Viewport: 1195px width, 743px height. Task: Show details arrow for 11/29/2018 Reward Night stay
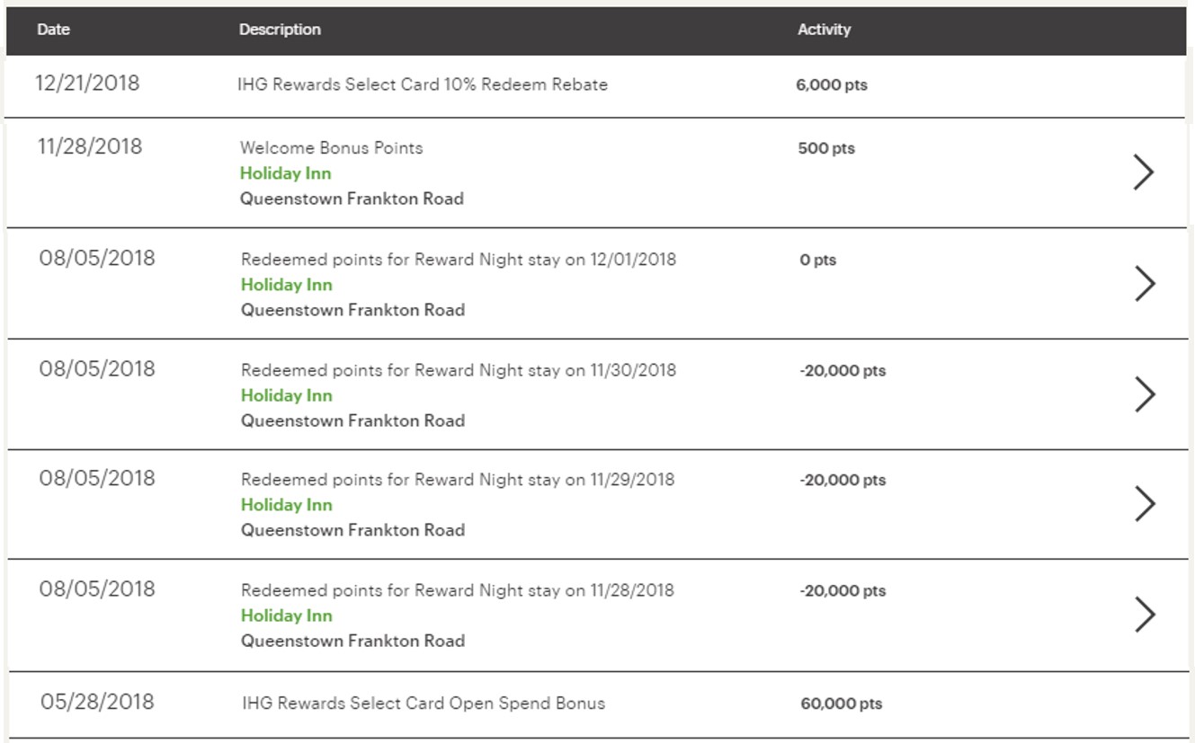point(1144,504)
